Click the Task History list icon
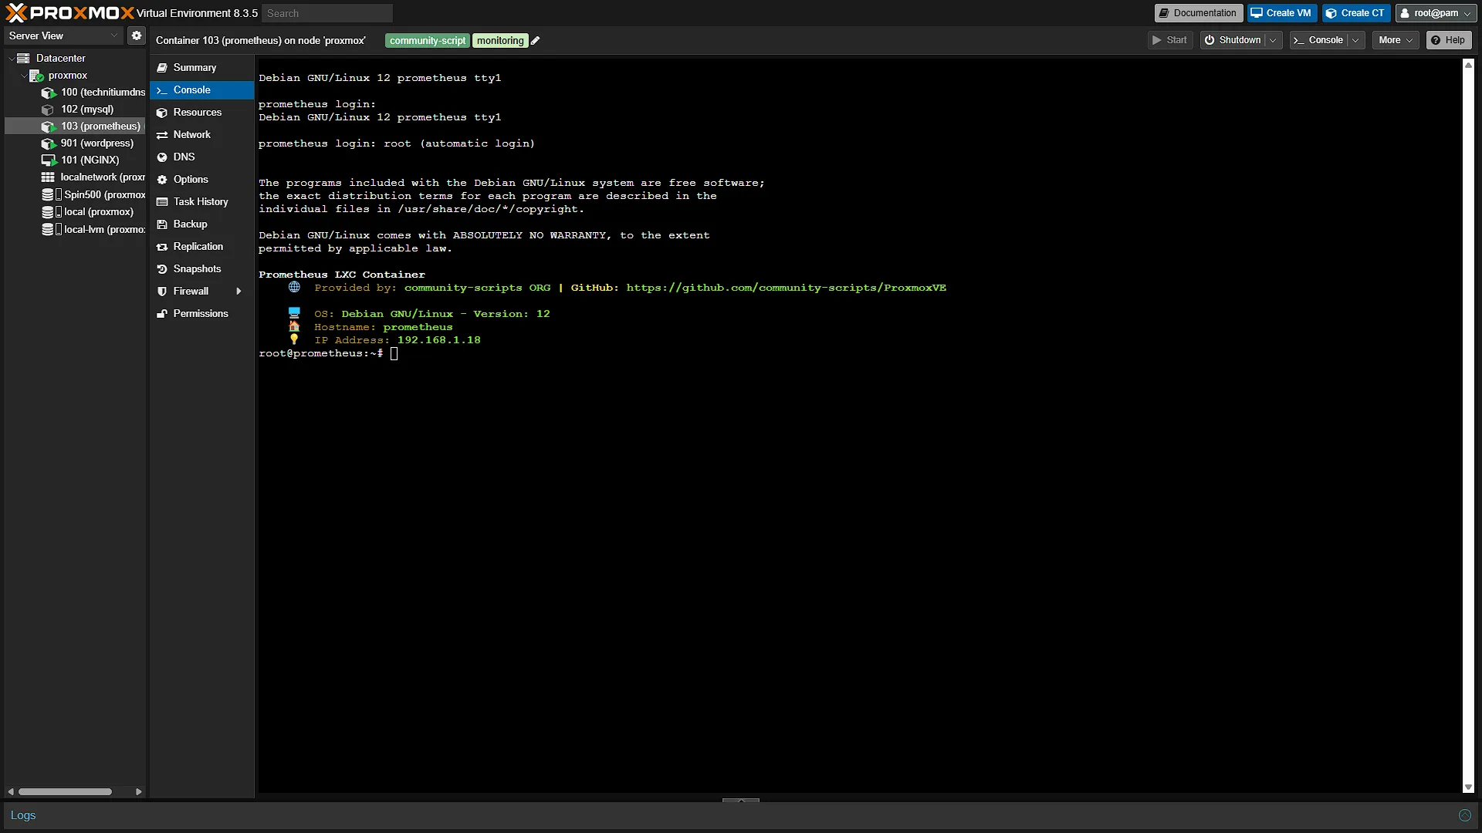The width and height of the screenshot is (1482, 833). point(162,202)
